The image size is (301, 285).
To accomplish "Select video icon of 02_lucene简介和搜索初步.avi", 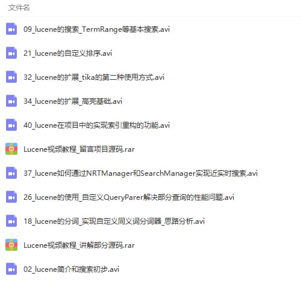I will [11, 269].
